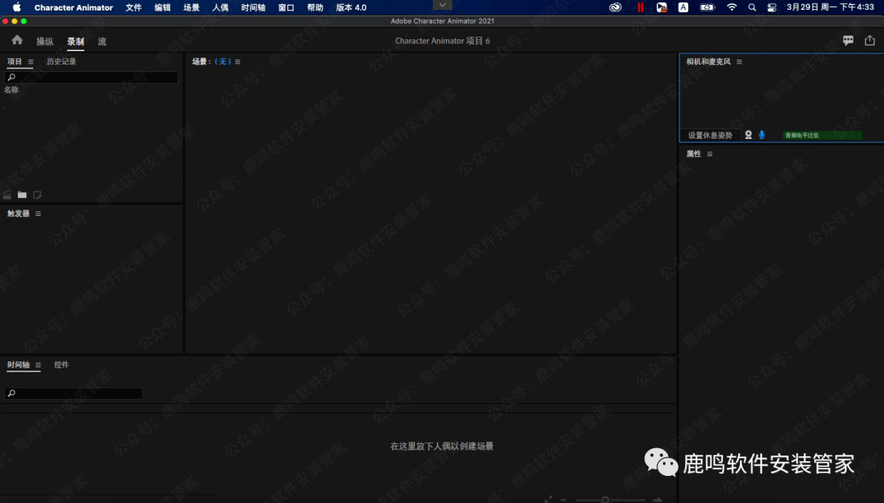Click the timeline zoom slider handle
This screenshot has width=884, height=503.
pos(605,500)
